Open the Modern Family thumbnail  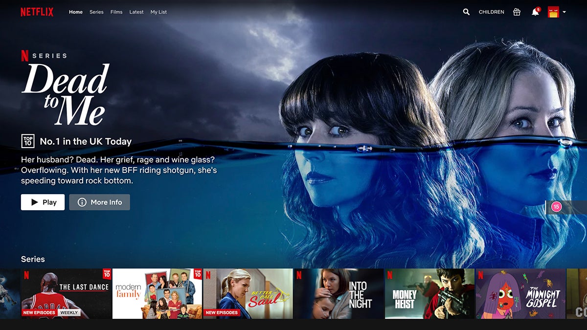click(x=157, y=293)
